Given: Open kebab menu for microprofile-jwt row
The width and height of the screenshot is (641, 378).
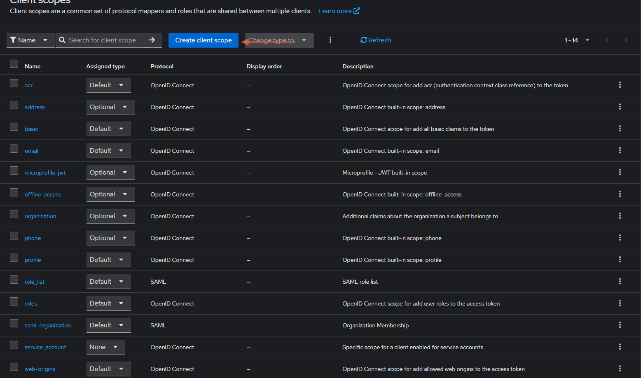Looking at the screenshot, I should point(620,172).
